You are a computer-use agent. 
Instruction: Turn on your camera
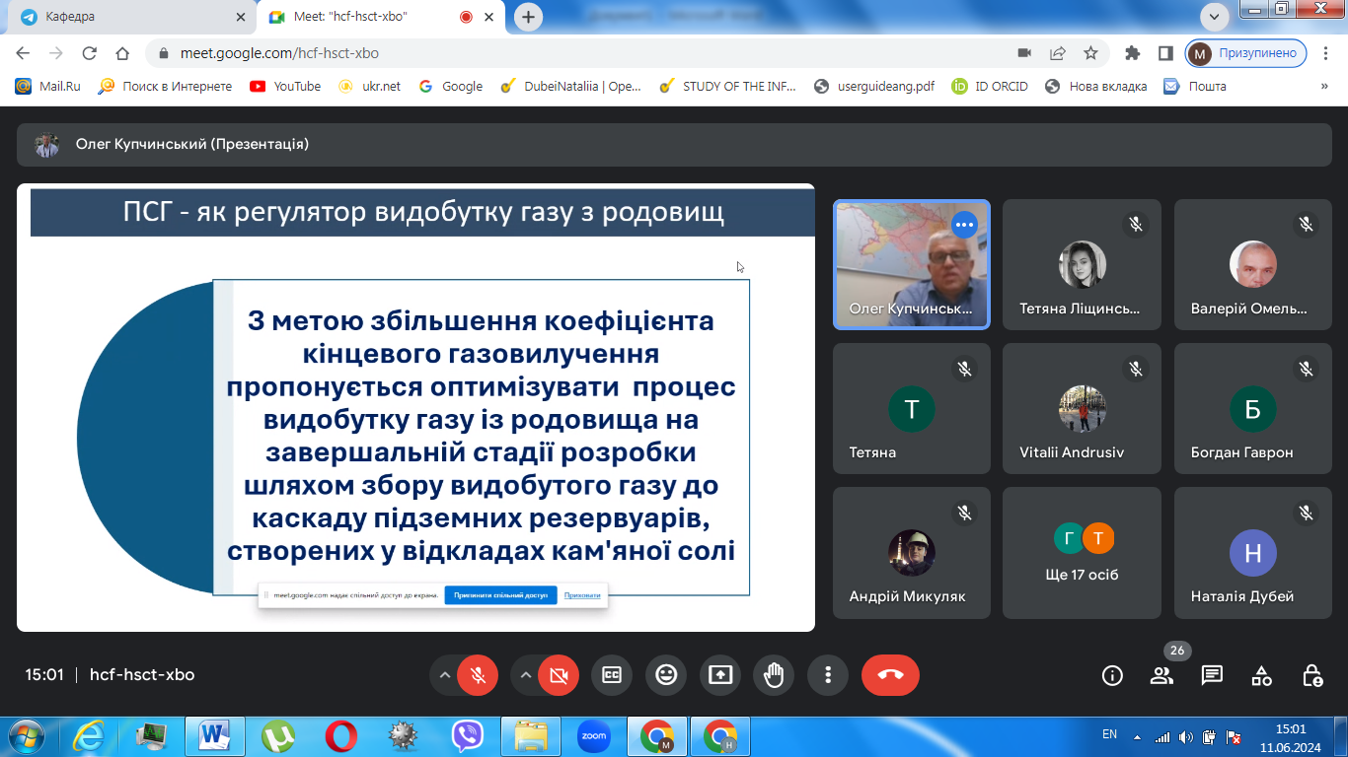(x=560, y=675)
